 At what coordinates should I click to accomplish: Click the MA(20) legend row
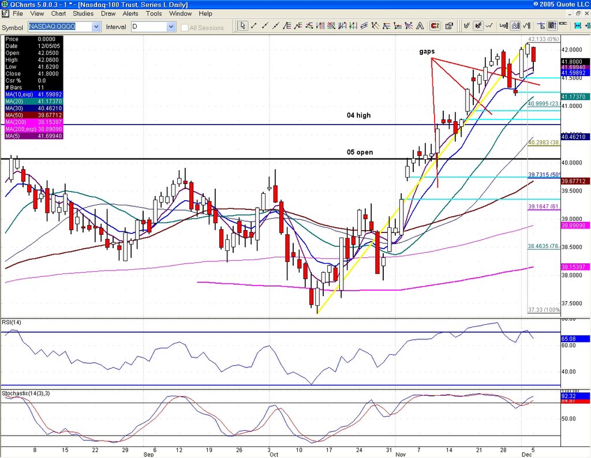point(33,102)
